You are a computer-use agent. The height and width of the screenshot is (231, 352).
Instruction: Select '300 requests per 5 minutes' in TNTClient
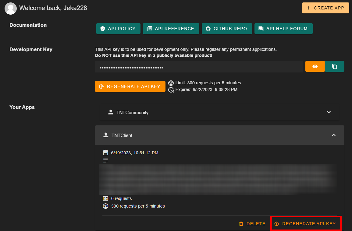pos(138,206)
